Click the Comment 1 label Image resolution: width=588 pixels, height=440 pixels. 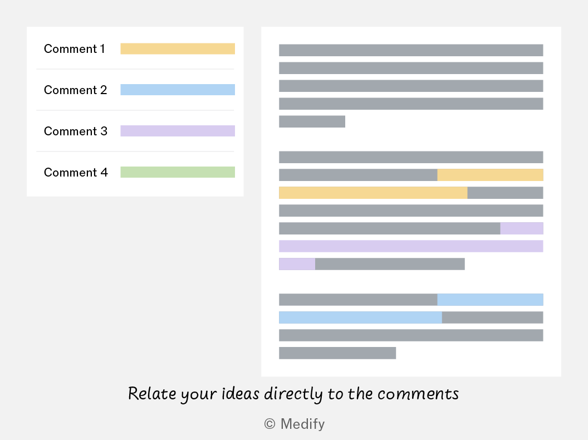(x=74, y=49)
